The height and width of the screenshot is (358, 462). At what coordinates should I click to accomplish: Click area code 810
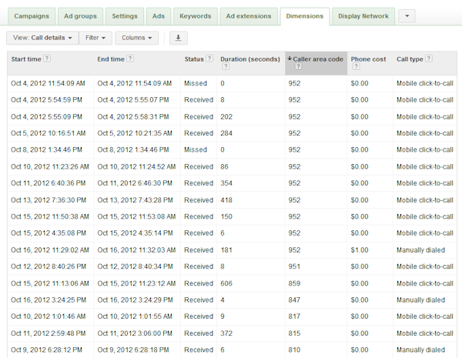tap(294, 350)
